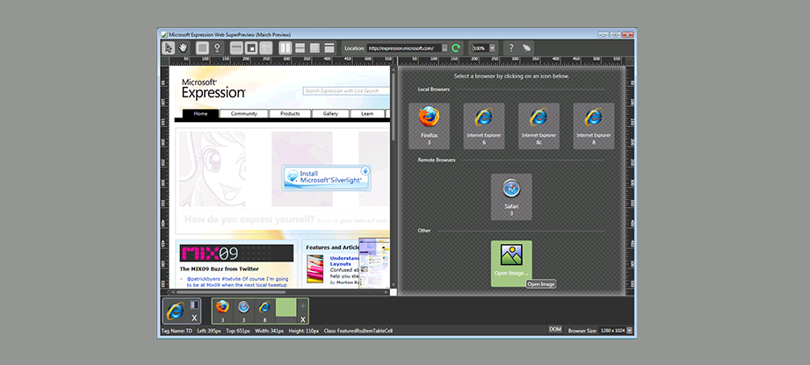Select Internet Explorer 8 local browser

[x=594, y=126]
